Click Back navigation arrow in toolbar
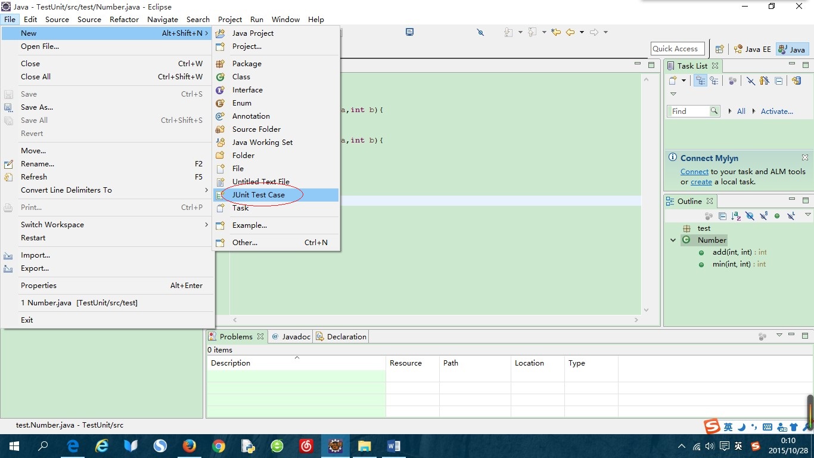Image resolution: width=814 pixels, height=458 pixels. click(571, 32)
